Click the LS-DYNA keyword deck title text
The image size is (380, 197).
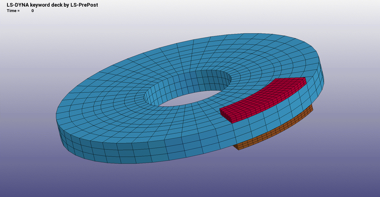coord(52,5)
